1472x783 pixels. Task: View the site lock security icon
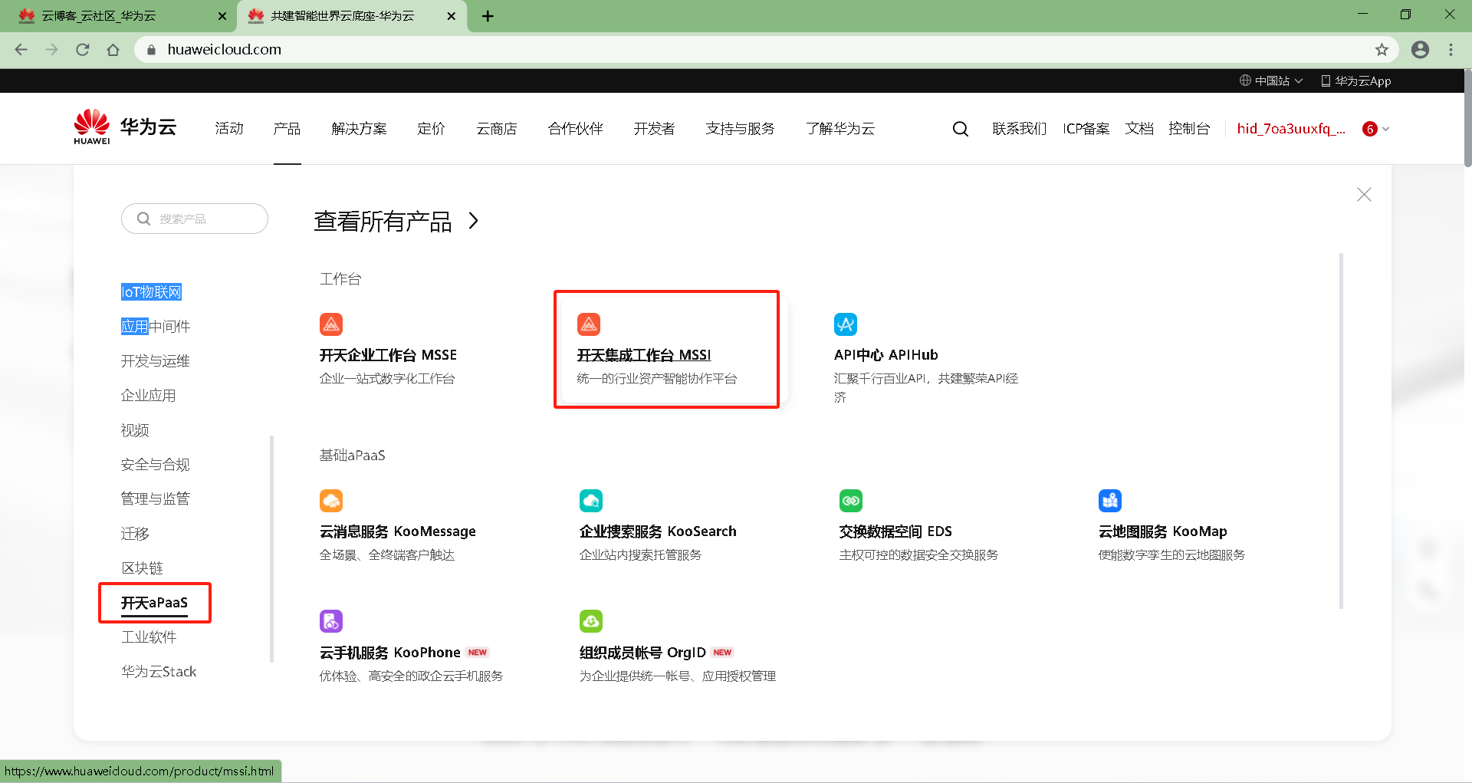click(x=151, y=50)
